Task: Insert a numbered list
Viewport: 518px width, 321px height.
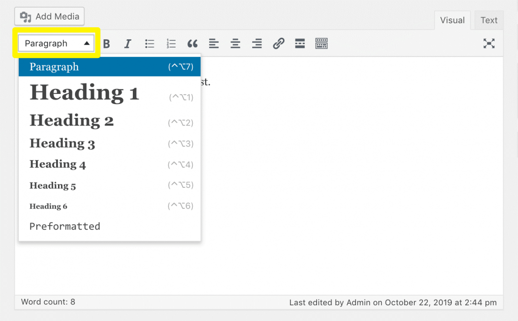Action: pos(171,43)
